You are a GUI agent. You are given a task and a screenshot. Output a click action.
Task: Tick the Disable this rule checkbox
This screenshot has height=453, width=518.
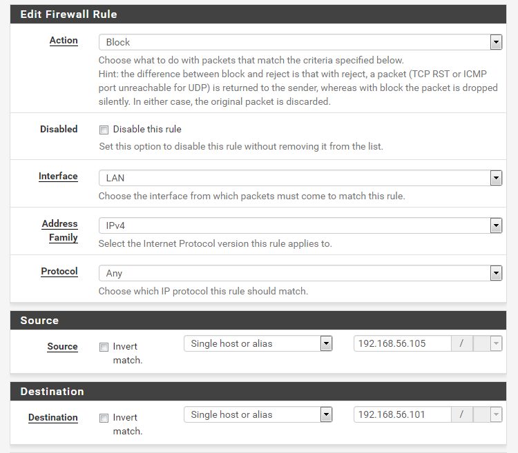coord(104,130)
